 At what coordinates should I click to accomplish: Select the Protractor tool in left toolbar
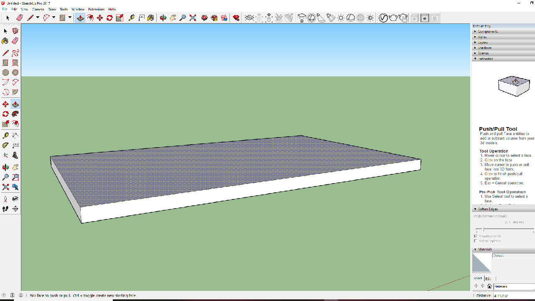point(5,145)
